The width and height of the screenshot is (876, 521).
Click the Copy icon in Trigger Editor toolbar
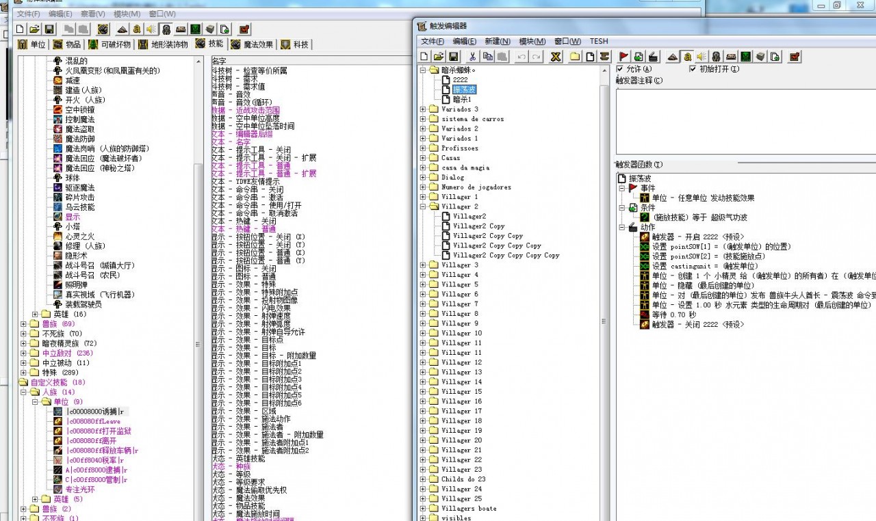(x=487, y=57)
